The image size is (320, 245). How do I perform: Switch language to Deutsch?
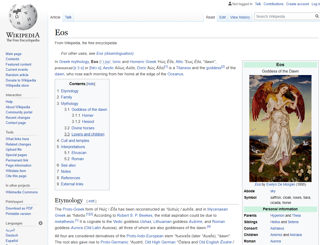tap(12, 235)
